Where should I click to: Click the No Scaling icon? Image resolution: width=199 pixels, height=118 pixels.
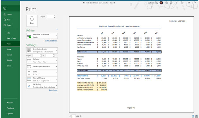coord(29,86)
